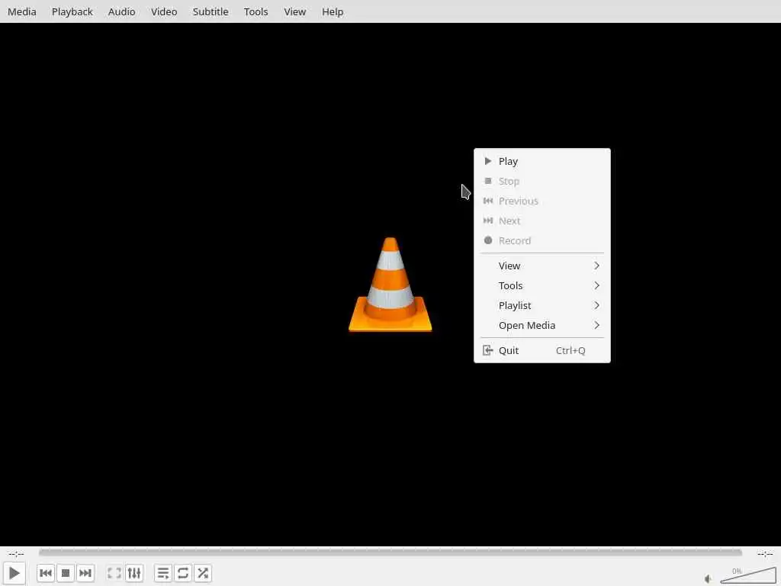This screenshot has width=781, height=586.
Task: Click the VLC cone logo
Action: 390,285
